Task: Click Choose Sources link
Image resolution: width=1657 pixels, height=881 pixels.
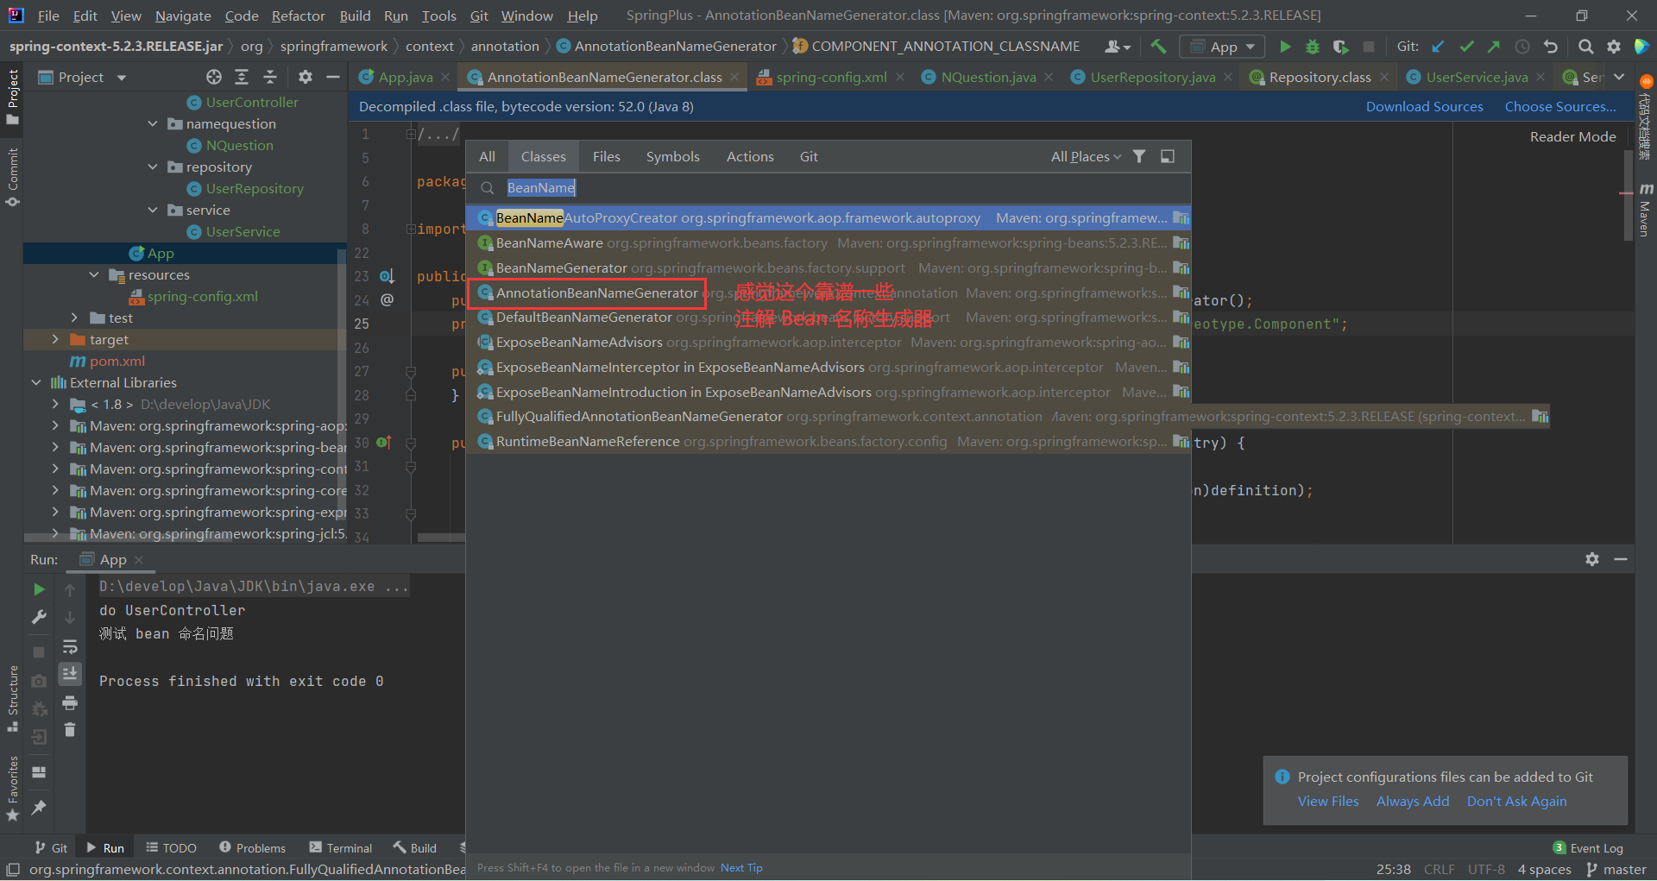Action: 1560,106
